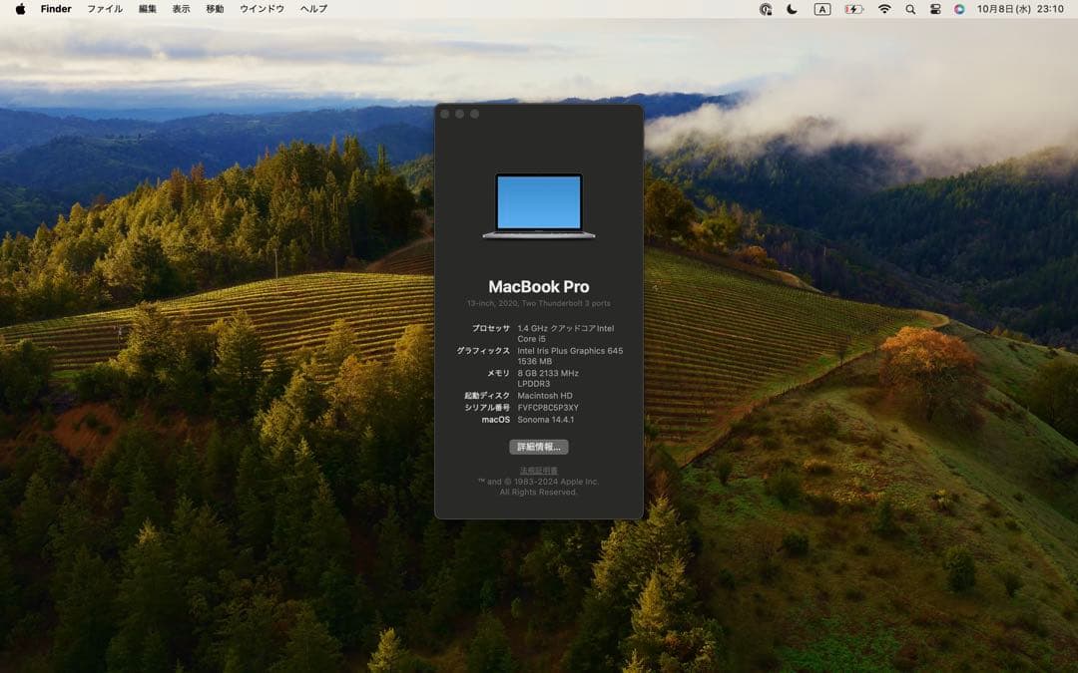Screen dimensions: 1078x673
Task: Click the 詳細情報 button
Action: coord(538,446)
